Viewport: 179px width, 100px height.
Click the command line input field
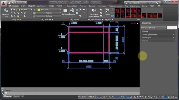coord(72,93)
